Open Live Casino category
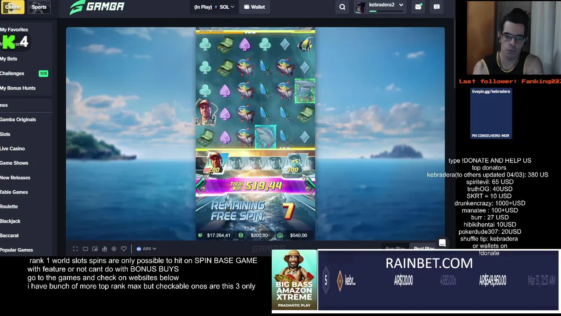561x316 pixels. 12,148
